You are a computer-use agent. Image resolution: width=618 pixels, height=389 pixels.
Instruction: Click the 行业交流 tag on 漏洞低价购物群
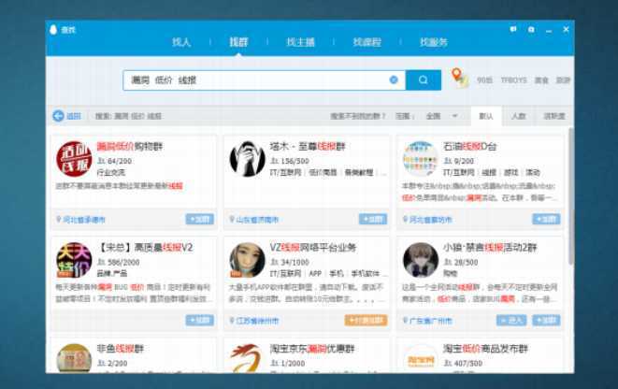click(x=110, y=173)
